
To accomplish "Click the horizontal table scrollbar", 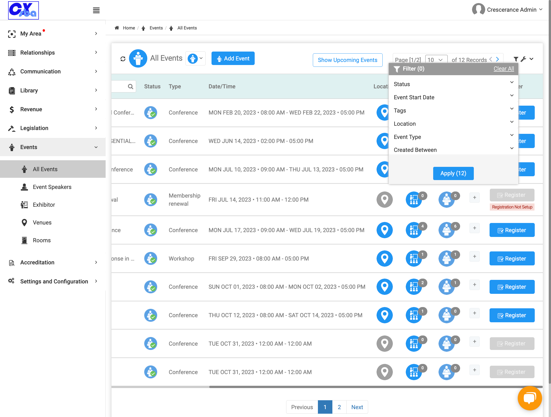I will 376,387.
